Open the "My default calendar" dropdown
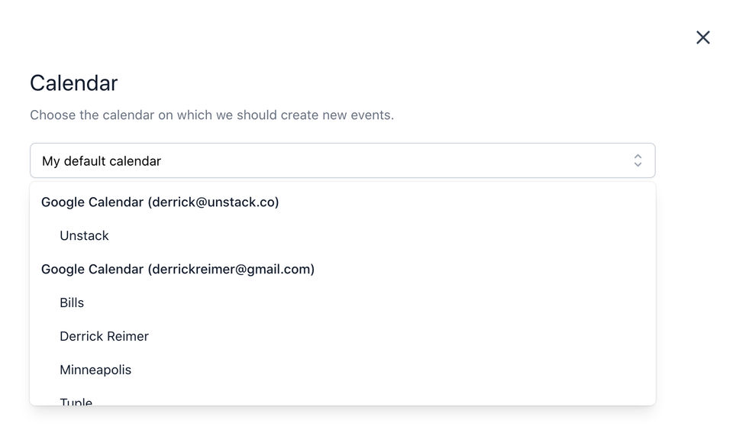 342,160
